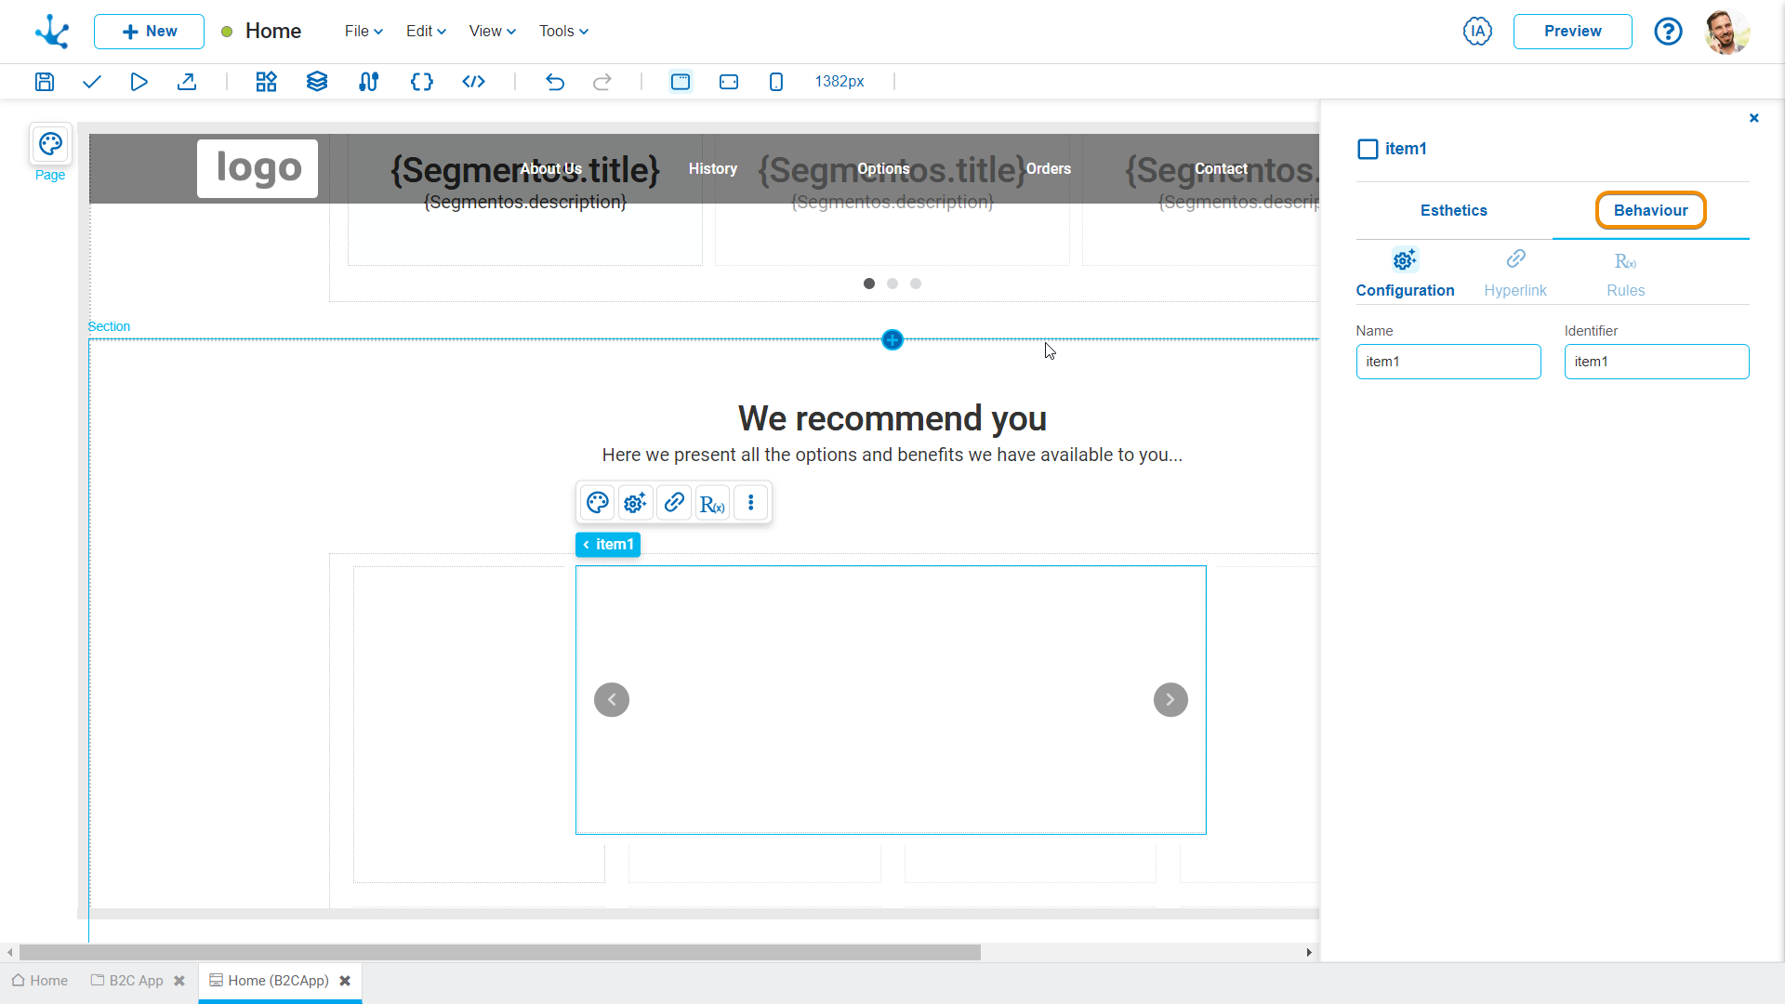The width and height of the screenshot is (1785, 1004).
Task: Click the Play/Preview mode icon
Action: click(139, 81)
